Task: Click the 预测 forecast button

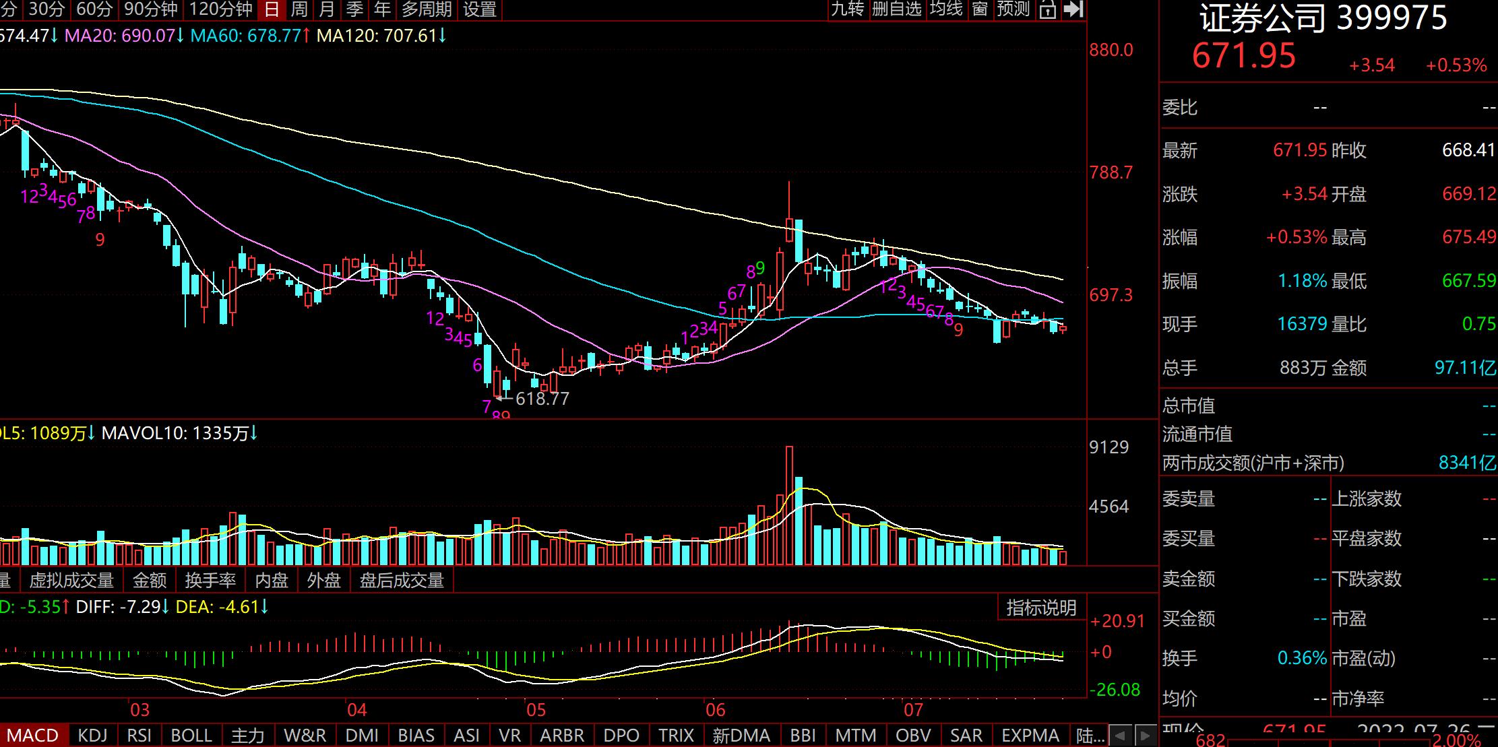Action: pyautogui.click(x=1013, y=9)
